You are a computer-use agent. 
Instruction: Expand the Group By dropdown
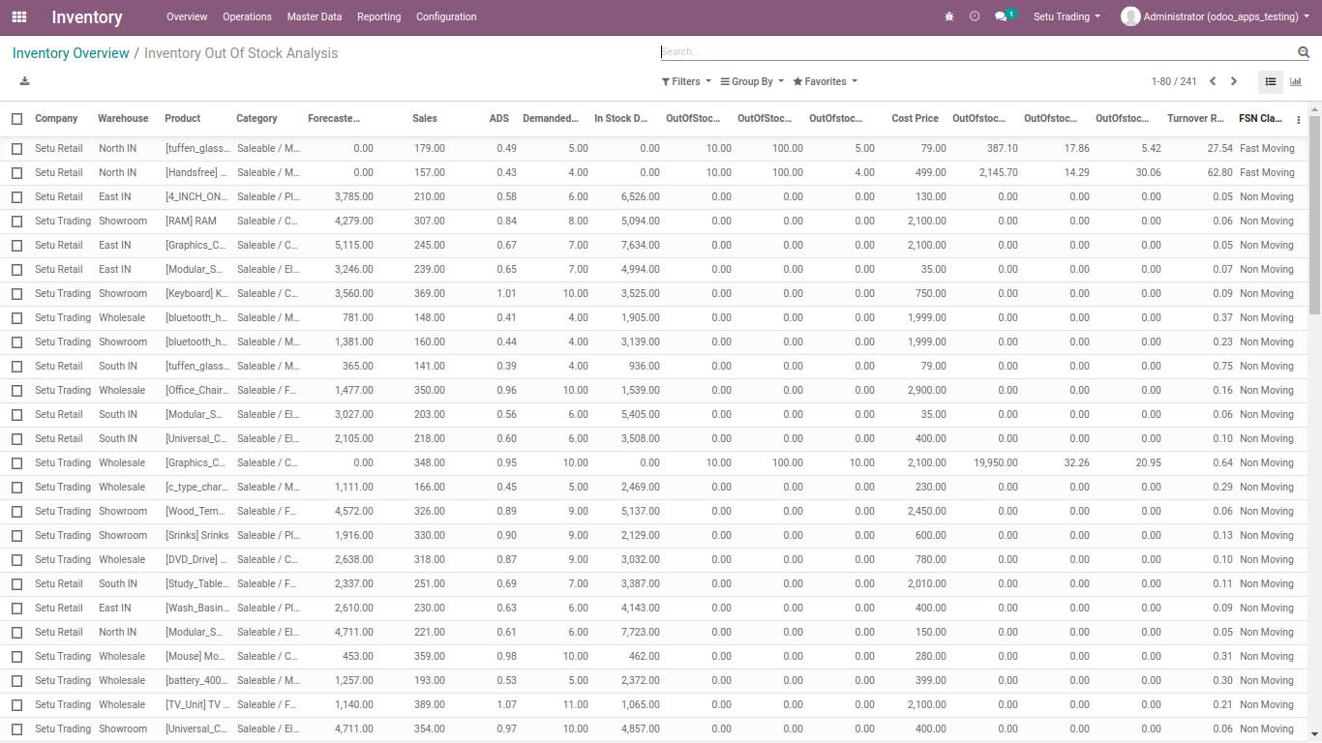[752, 81]
